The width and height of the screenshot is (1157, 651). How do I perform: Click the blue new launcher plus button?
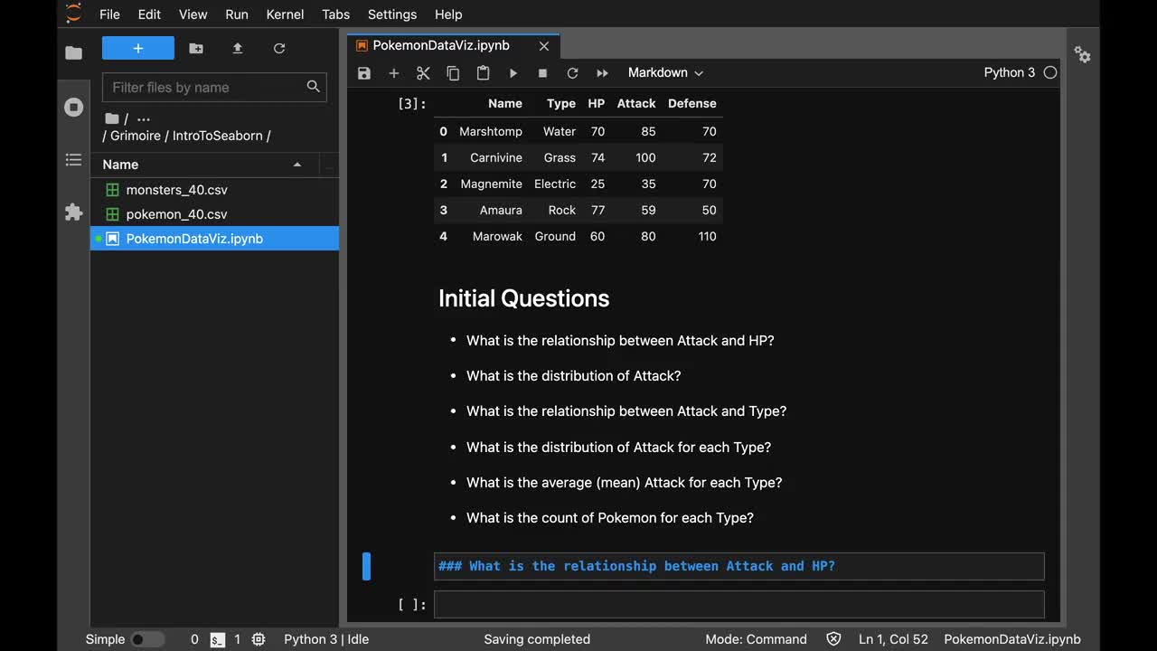pyautogui.click(x=138, y=49)
